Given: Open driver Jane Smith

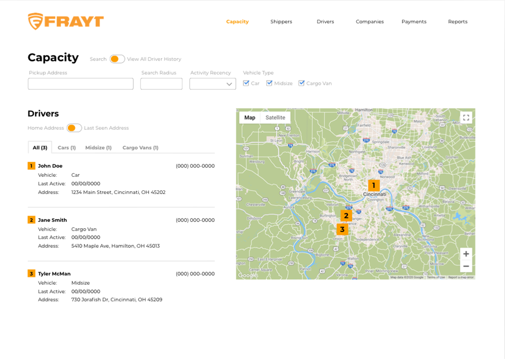Looking at the screenshot, I should coord(53,220).
